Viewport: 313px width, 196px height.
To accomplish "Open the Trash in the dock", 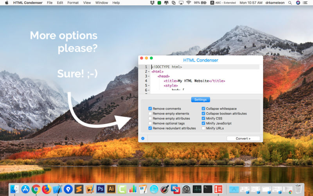I will click(x=298, y=189).
